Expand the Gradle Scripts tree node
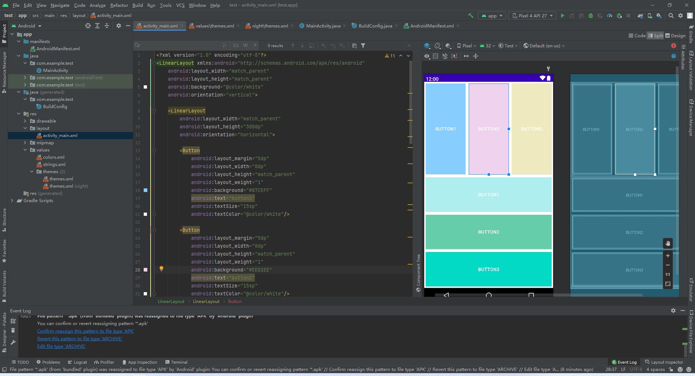 pos(12,201)
